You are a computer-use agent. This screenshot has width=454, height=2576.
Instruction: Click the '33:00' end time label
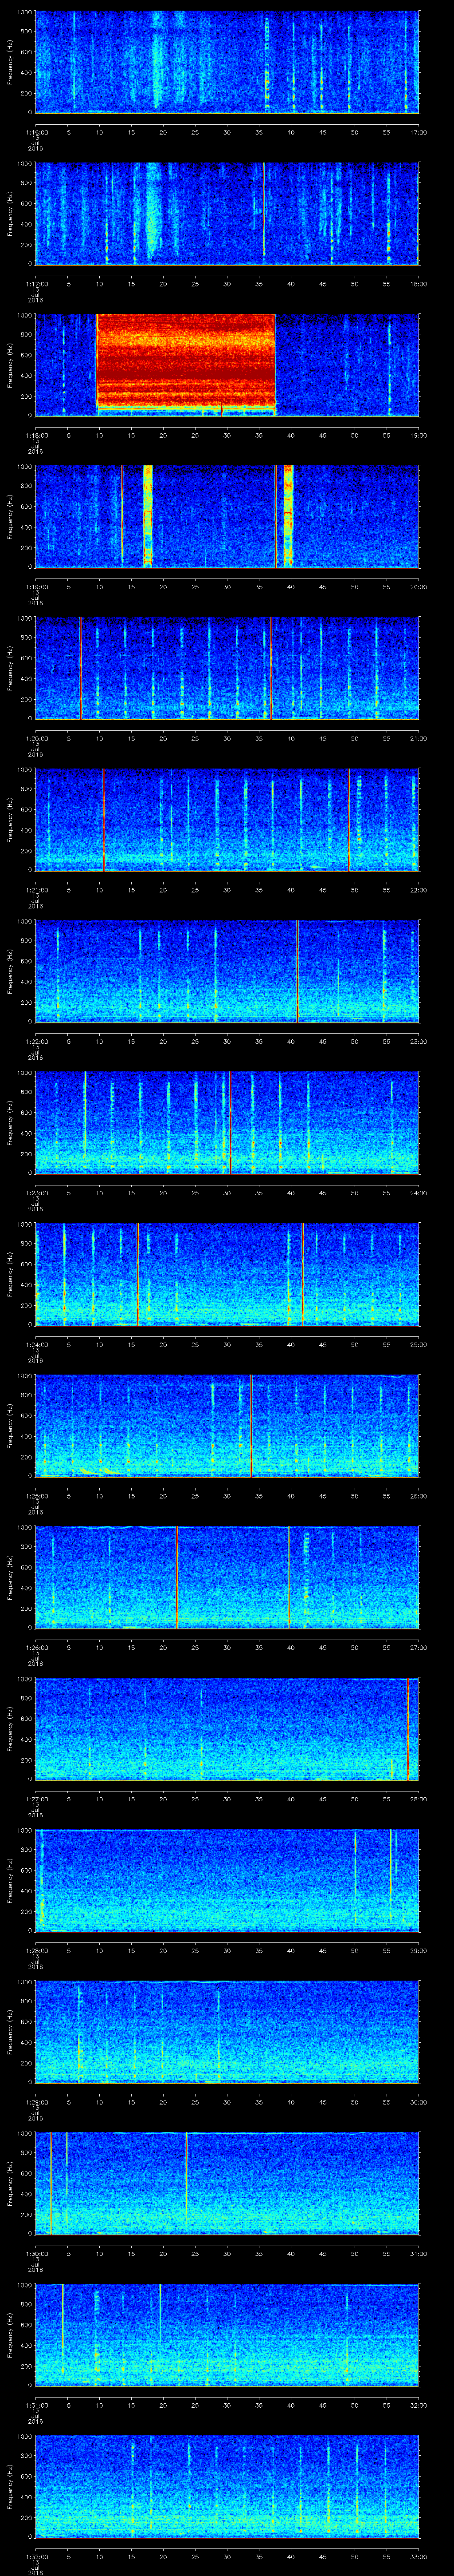[418, 2556]
